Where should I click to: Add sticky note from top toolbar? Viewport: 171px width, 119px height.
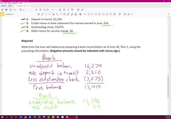pyautogui.click(x=78, y=10)
